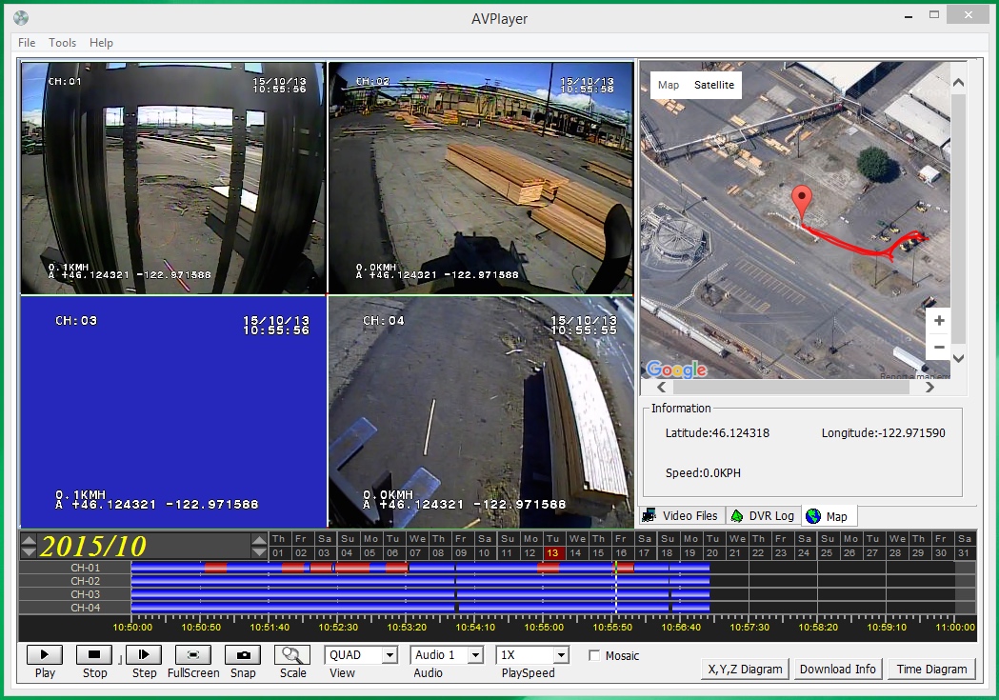Click the Scale magnifier icon
Viewport: 999px width, 700px height.
pos(292,654)
